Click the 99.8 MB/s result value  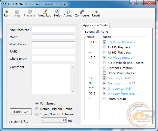point(92,83)
